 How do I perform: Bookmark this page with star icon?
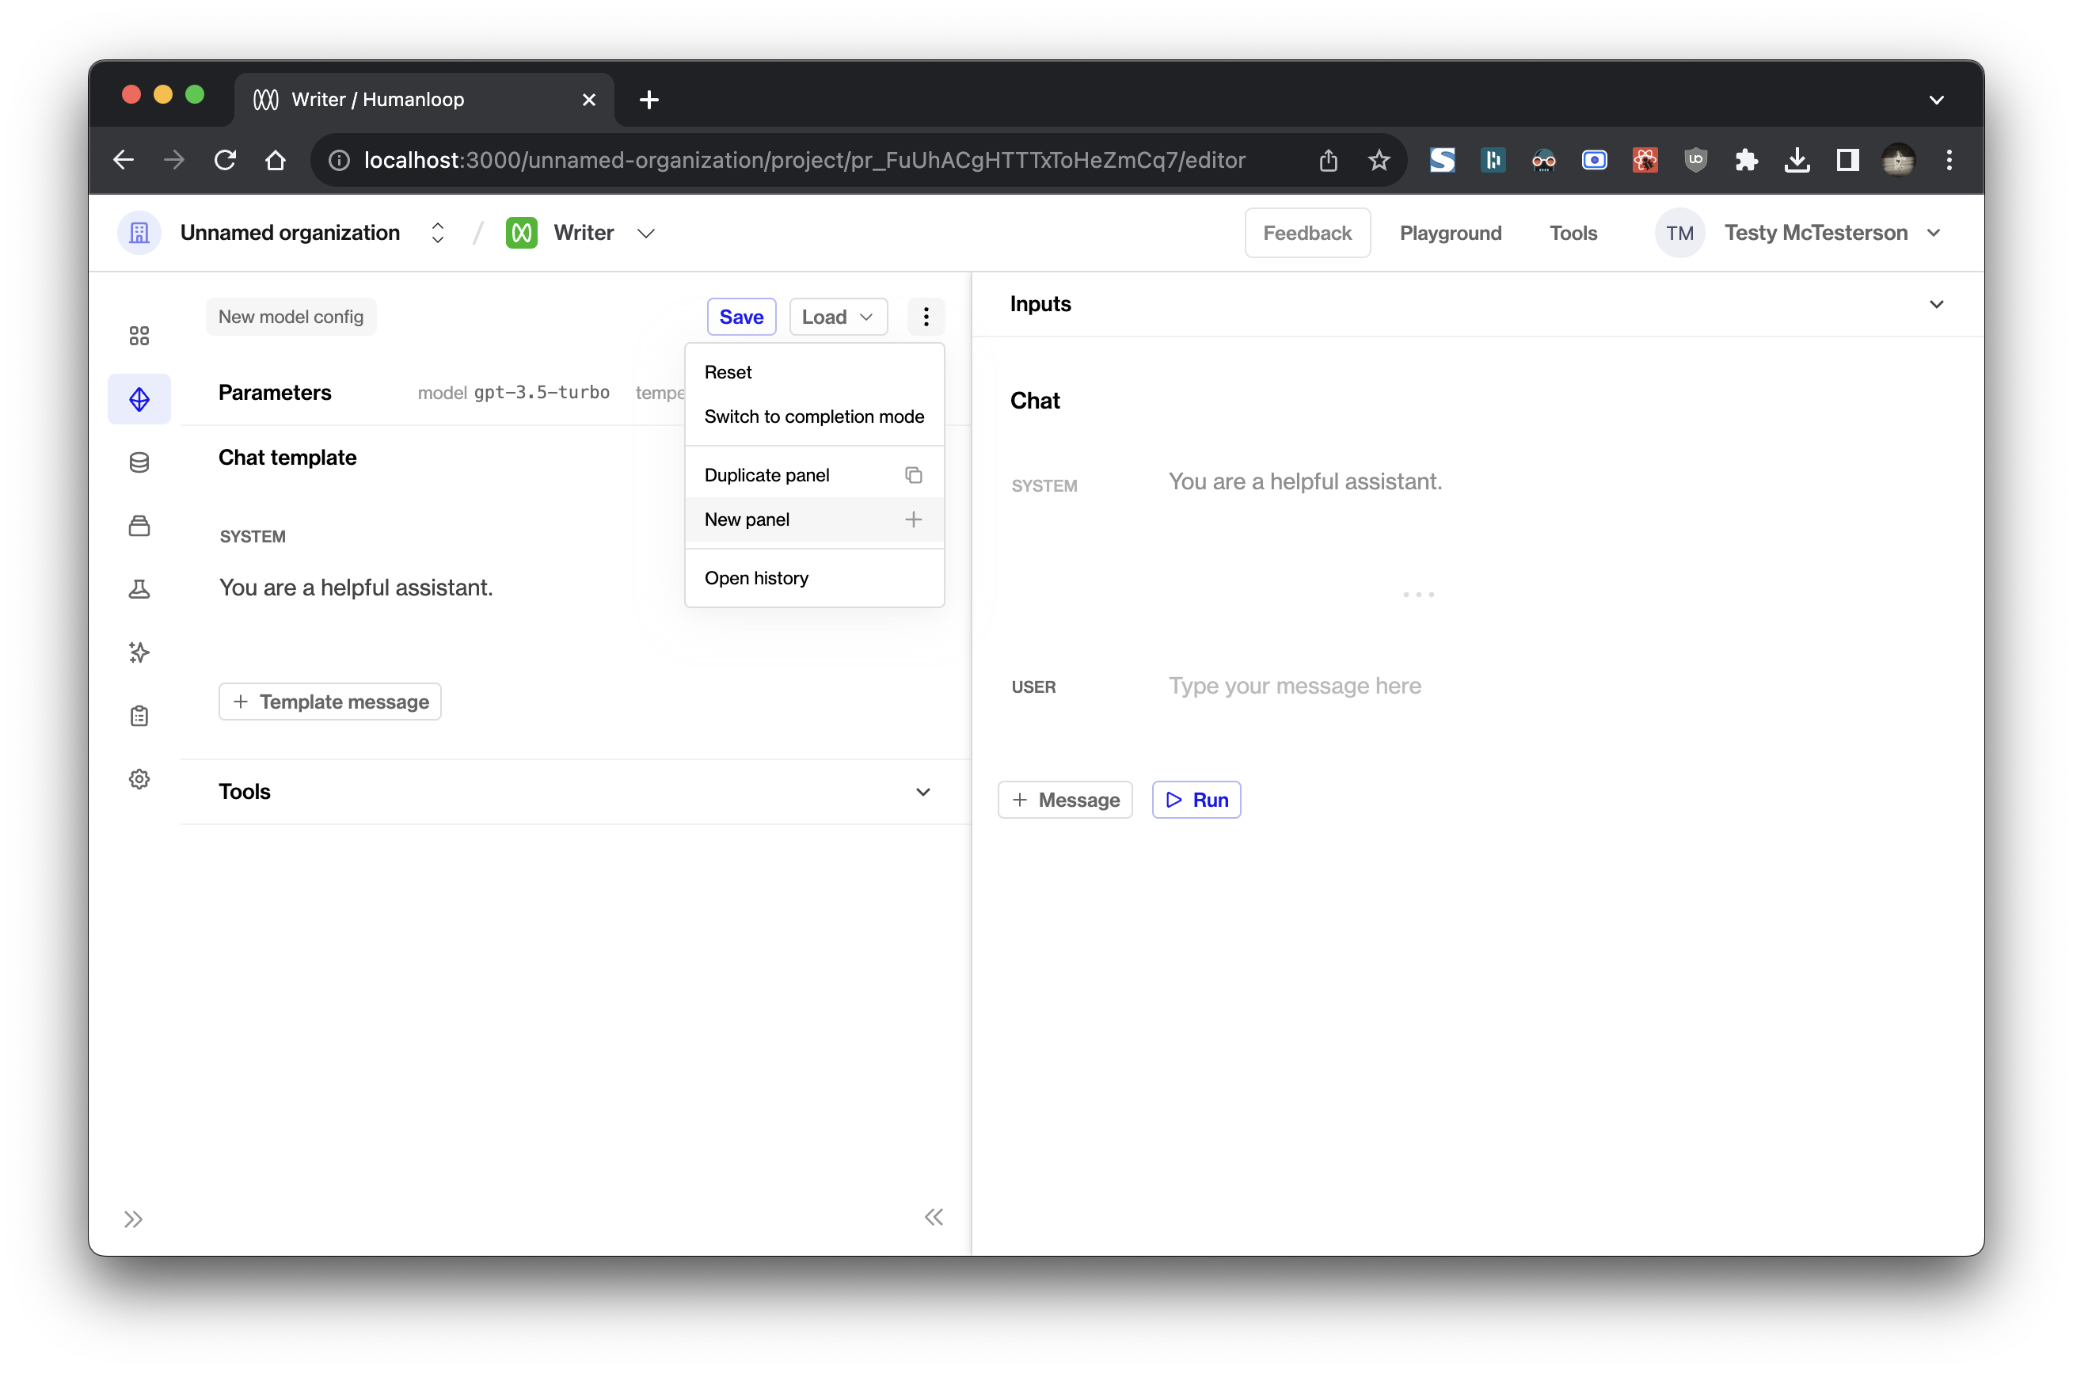pos(1379,160)
